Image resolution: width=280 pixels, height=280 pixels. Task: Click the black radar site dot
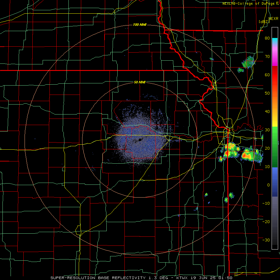pyautogui.click(x=140, y=140)
